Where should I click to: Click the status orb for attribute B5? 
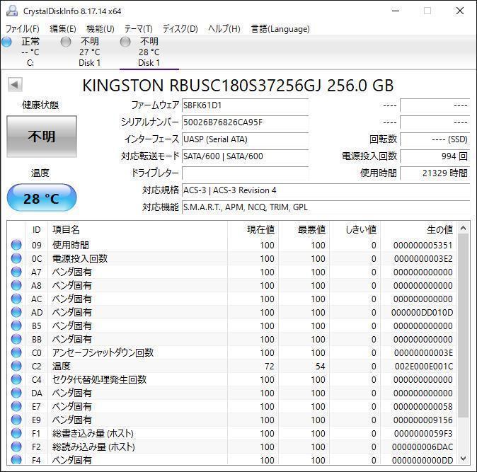pyautogui.click(x=16, y=326)
